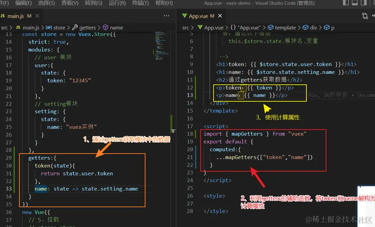This screenshot has height=227, width=375.
Task: Click 'token: "12345"' in main.js
Action: [69, 80]
